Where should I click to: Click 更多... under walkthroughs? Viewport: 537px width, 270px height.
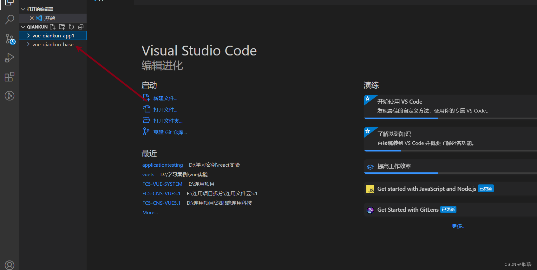click(459, 226)
